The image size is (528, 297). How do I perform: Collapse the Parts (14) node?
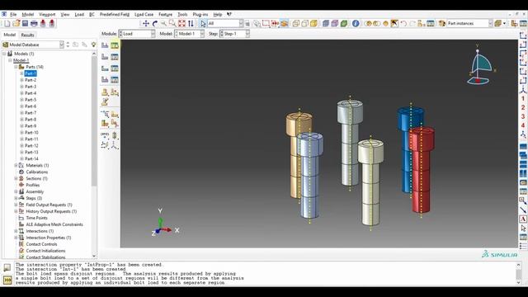16,67
